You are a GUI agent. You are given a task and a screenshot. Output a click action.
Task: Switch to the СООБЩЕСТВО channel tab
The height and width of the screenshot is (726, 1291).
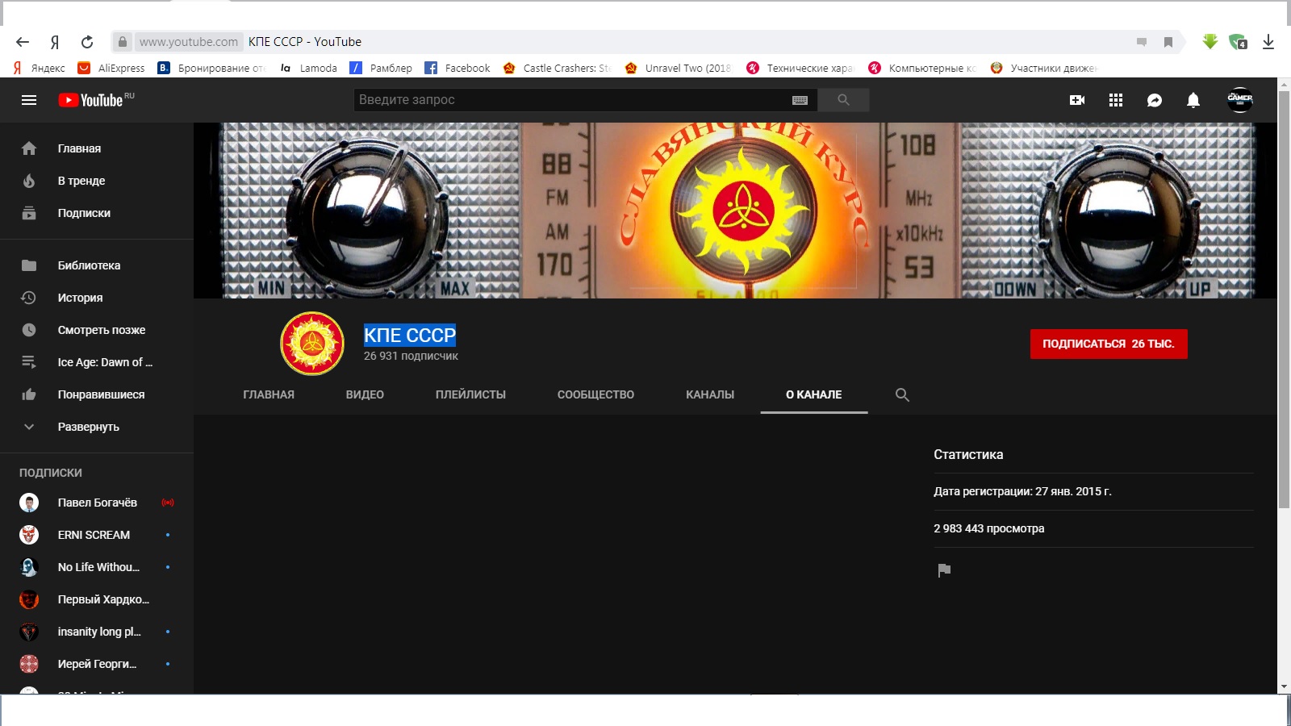pos(595,394)
